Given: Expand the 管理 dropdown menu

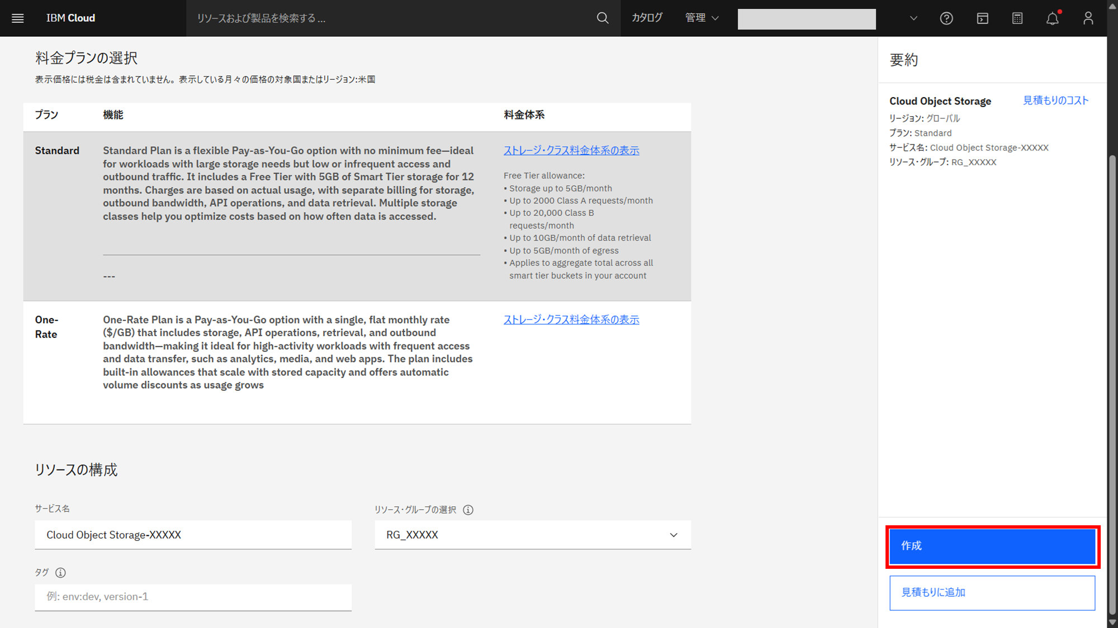Looking at the screenshot, I should [702, 18].
